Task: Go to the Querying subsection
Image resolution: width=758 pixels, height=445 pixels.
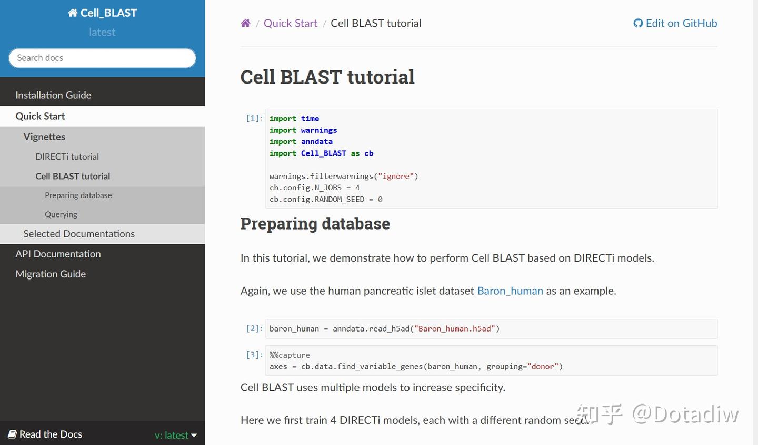Action: 61,214
